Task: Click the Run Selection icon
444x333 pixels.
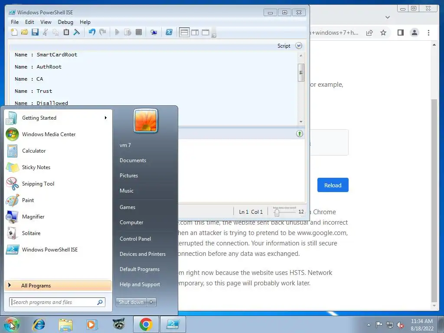Action: (128, 32)
